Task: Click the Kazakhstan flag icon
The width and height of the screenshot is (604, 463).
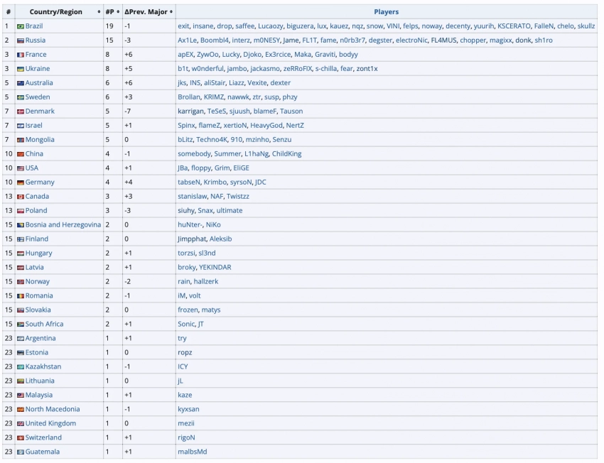Action: coord(21,367)
